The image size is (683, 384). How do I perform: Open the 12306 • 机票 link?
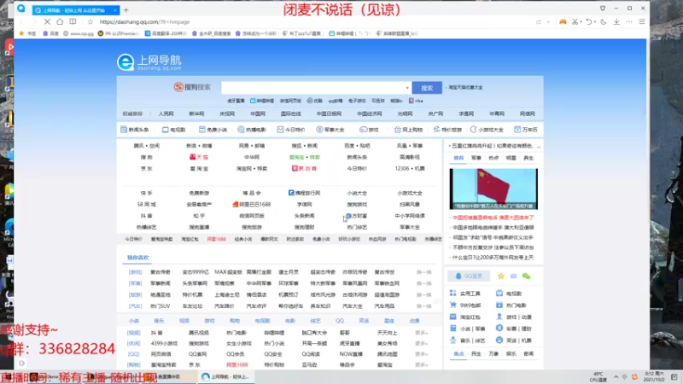(x=410, y=168)
